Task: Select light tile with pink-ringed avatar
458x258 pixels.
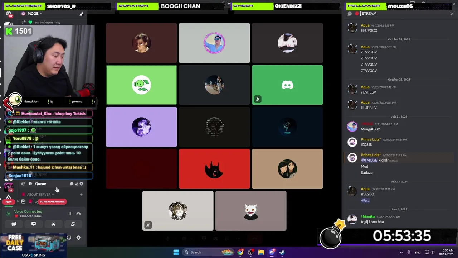Action: (x=214, y=43)
